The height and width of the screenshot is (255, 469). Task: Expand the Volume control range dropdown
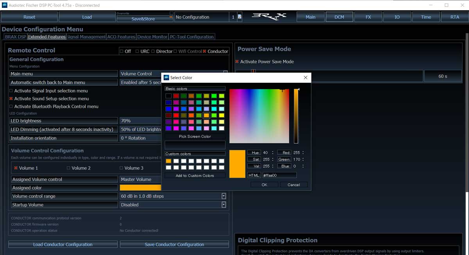click(x=224, y=196)
